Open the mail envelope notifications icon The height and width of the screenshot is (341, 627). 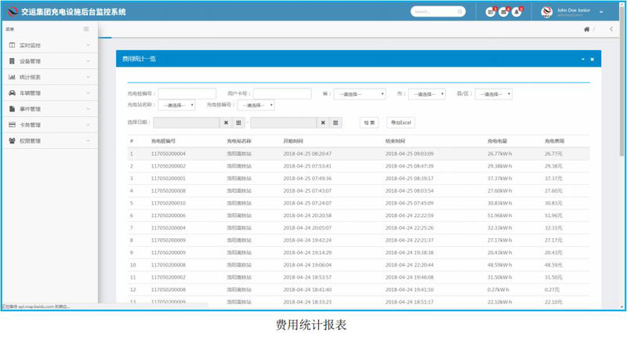504,12
